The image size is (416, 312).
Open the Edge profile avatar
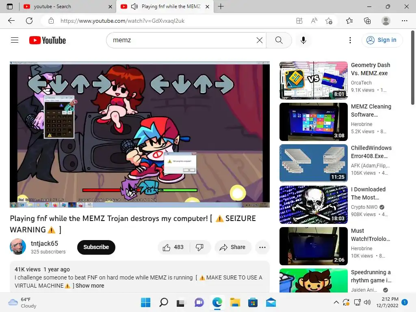pos(386,21)
